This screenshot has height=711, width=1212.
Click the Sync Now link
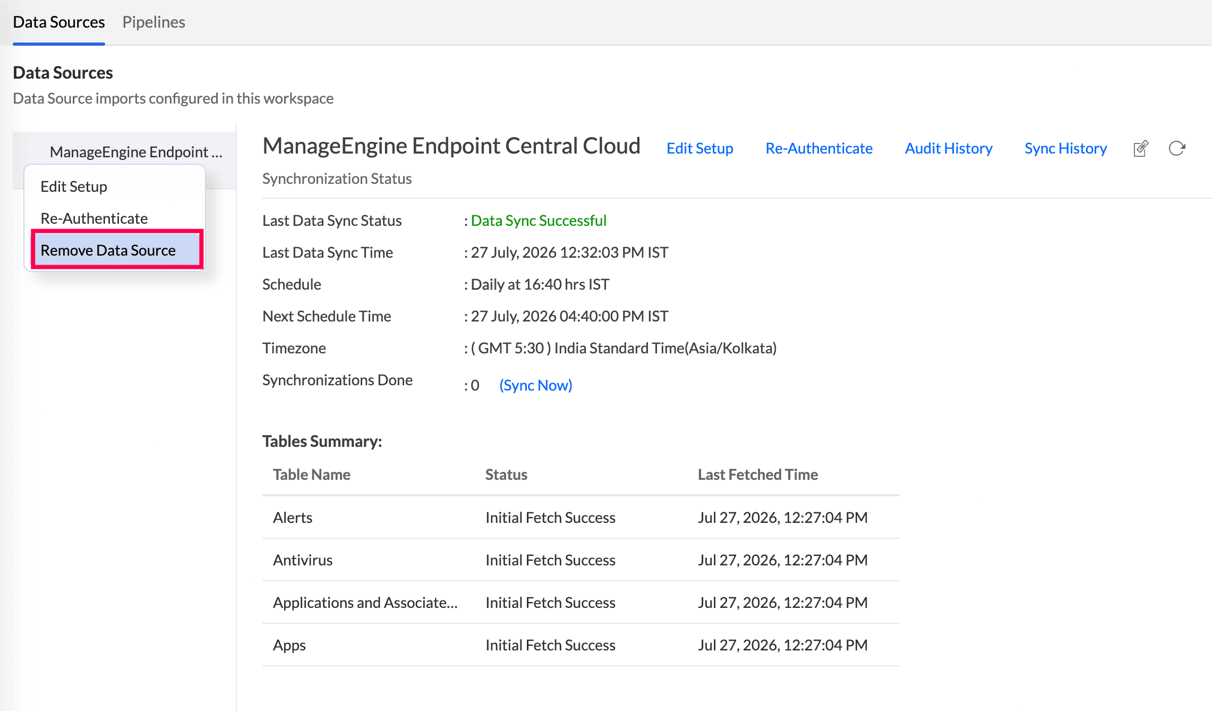(536, 385)
